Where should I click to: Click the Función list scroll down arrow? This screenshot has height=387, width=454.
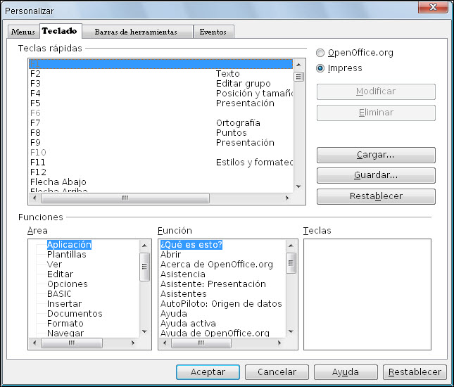[291, 331]
